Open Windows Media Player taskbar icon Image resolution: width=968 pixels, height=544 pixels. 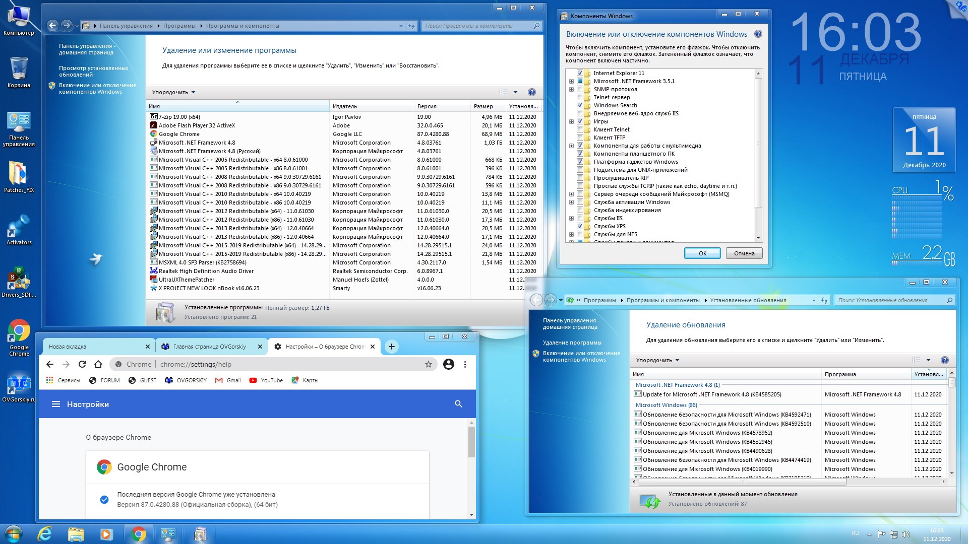[x=106, y=534]
